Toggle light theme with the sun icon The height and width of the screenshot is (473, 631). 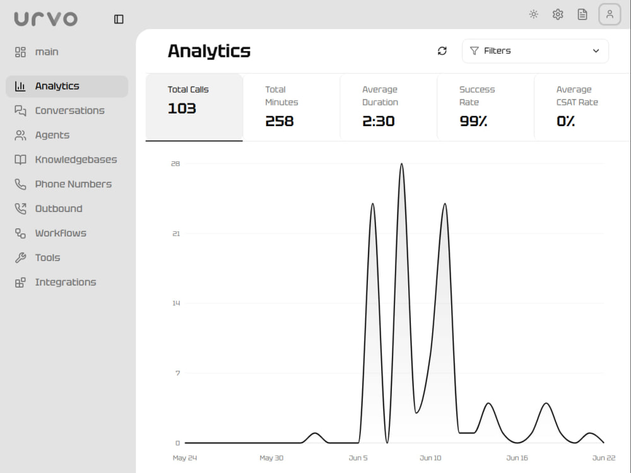pos(534,15)
